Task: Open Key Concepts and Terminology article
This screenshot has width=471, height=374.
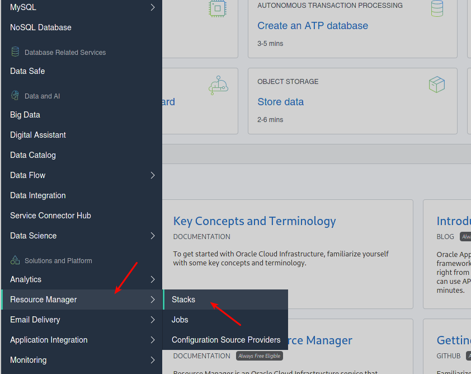Action: [255, 221]
